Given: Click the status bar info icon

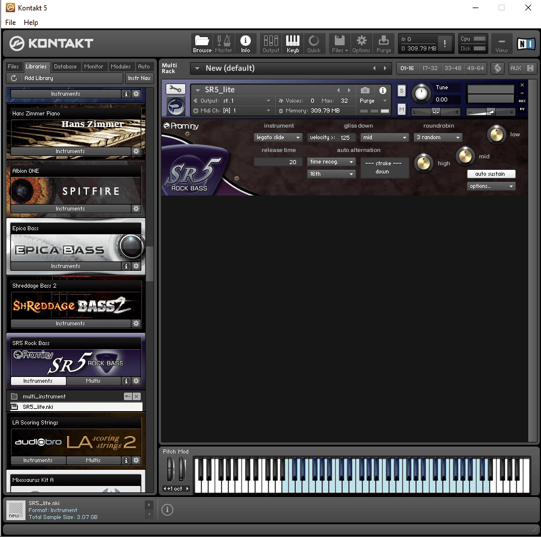Looking at the screenshot, I should click(167, 509).
